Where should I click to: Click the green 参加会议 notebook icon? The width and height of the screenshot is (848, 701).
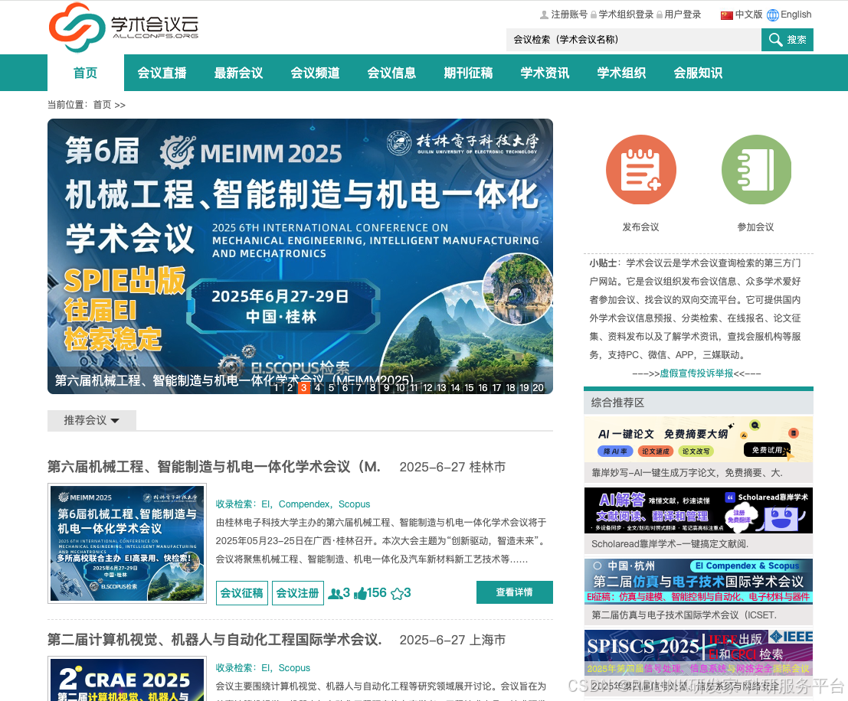click(x=756, y=169)
